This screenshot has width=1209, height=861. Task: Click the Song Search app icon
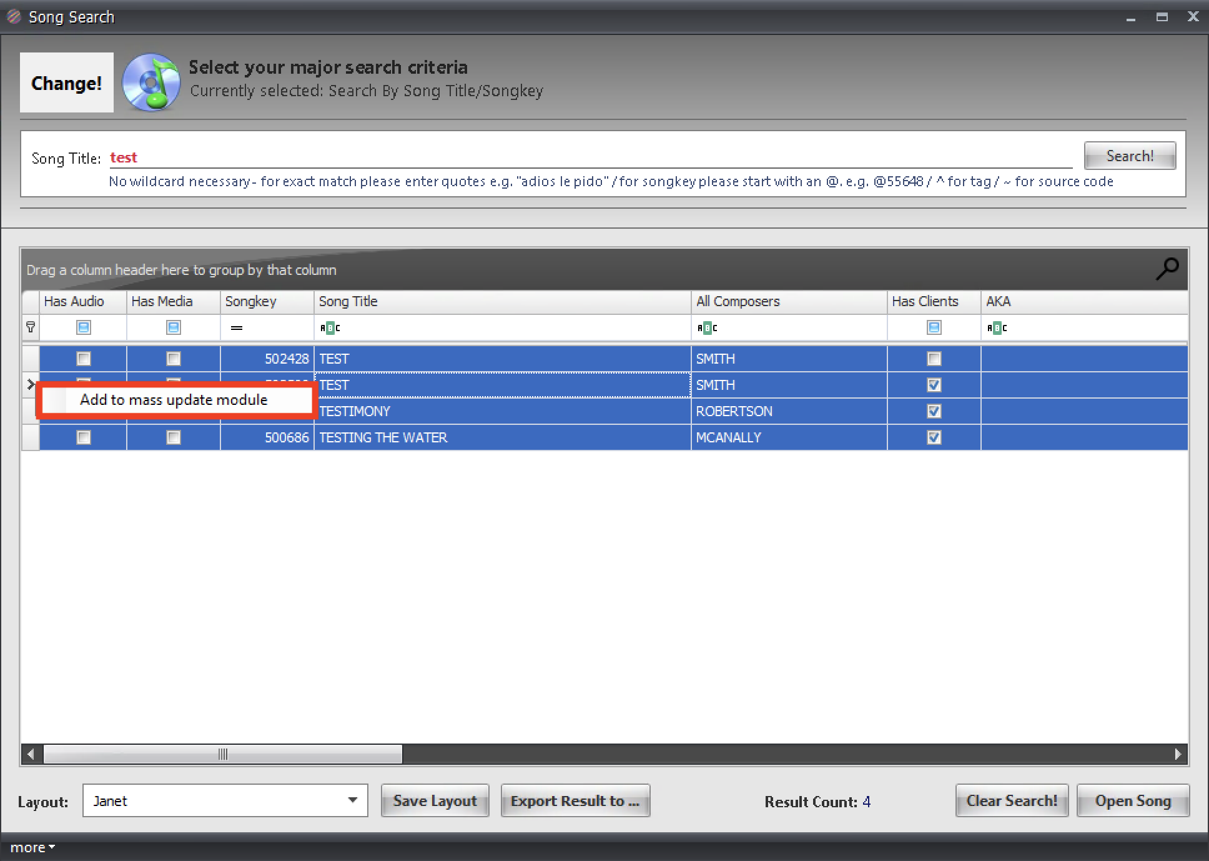pyautogui.click(x=14, y=17)
